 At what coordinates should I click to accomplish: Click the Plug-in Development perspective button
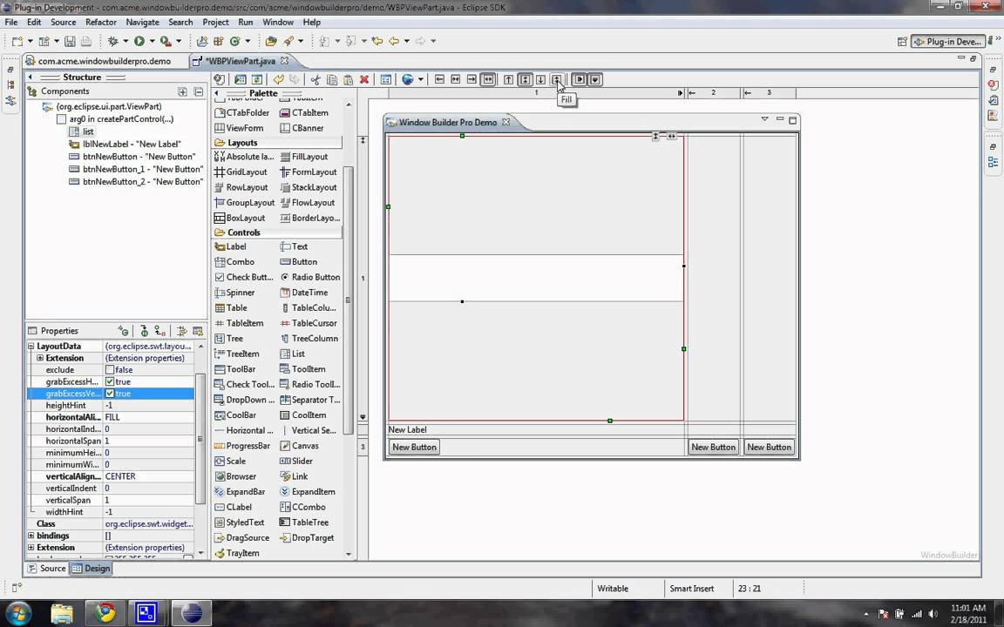coord(949,42)
